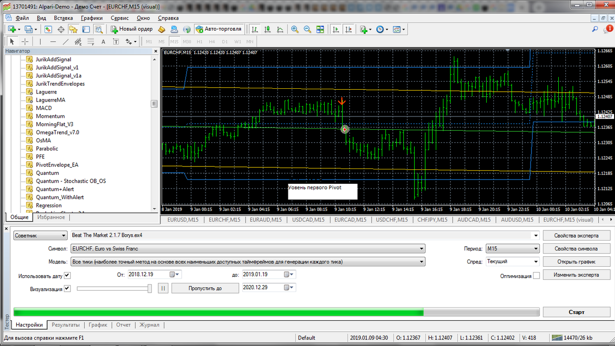This screenshot has height=346, width=615.
Task: Switch timeframe to M1
Action: [149, 42]
